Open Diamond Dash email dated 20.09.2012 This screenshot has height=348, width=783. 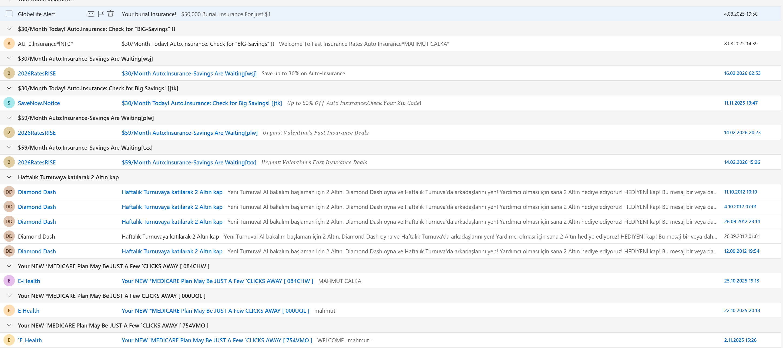(170, 237)
